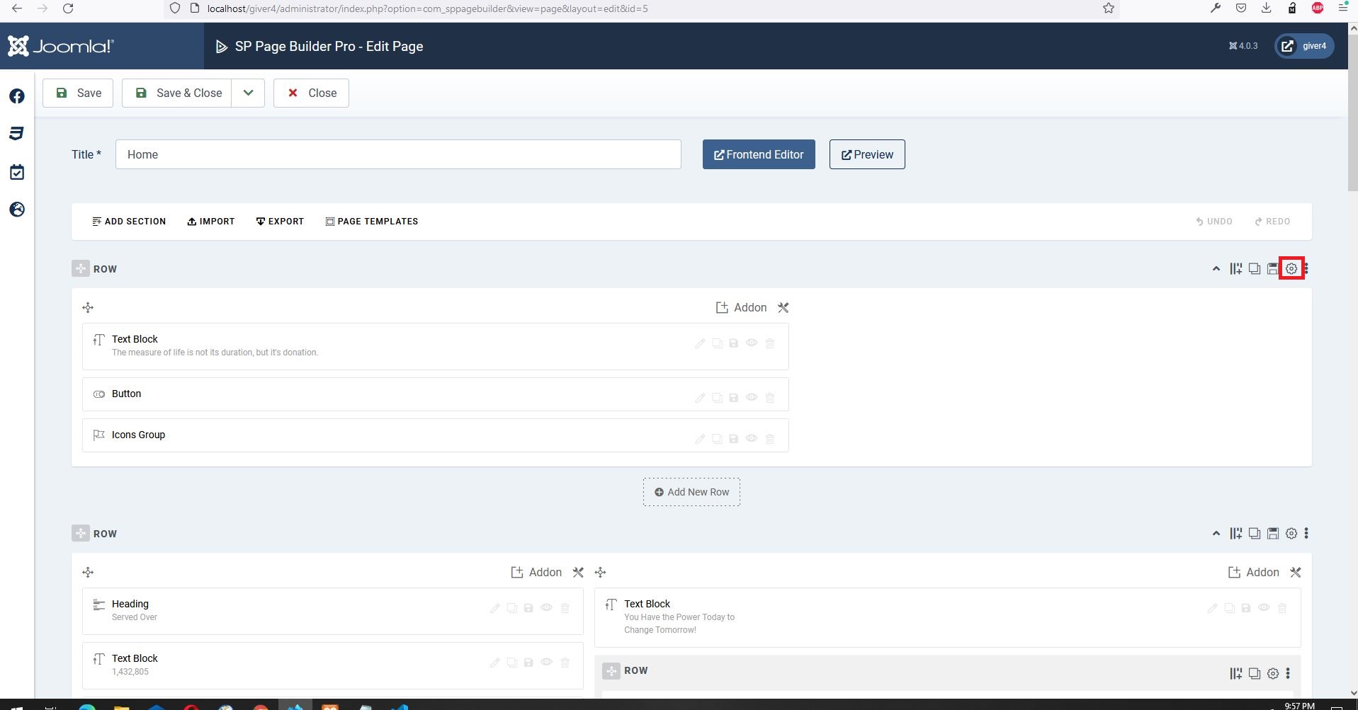The width and height of the screenshot is (1358, 710).
Task: Open the CSS3 icon in the left sidebar
Action: pyautogui.click(x=17, y=134)
